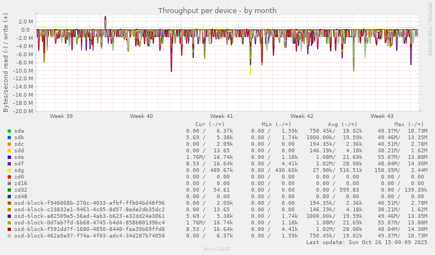Click the lime sdg legend swatch
This screenshot has width=435, height=255.
(x=9, y=170)
